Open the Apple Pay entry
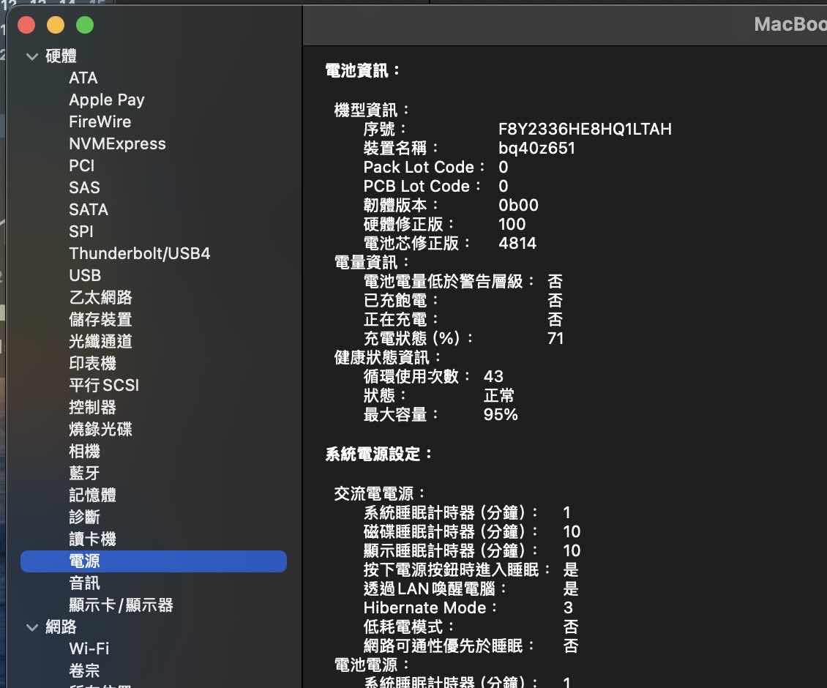Screen dimensions: 827x688 107,100
